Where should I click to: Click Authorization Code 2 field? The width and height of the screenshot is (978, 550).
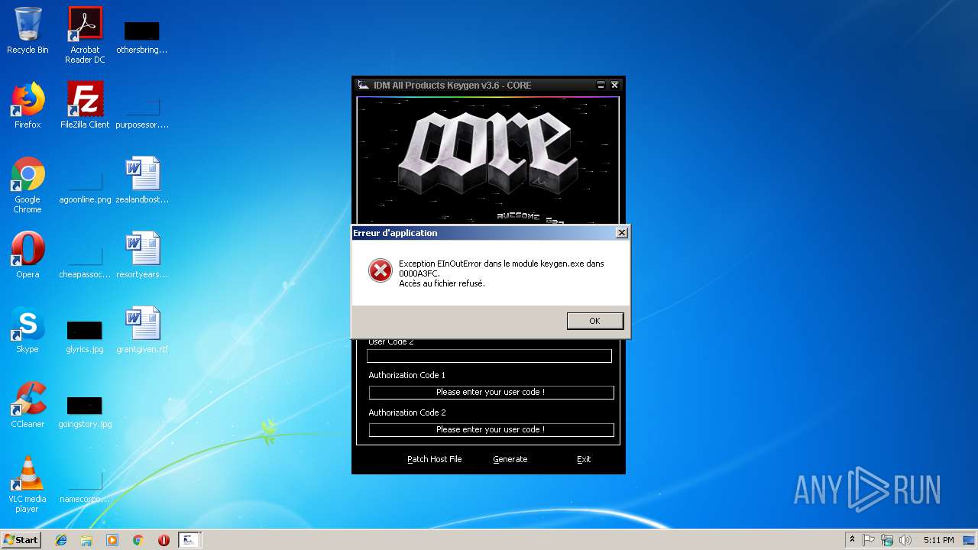click(x=491, y=429)
